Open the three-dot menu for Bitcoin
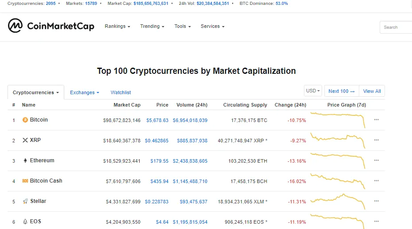The width and height of the screenshot is (412, 229). tap(376, 120)
